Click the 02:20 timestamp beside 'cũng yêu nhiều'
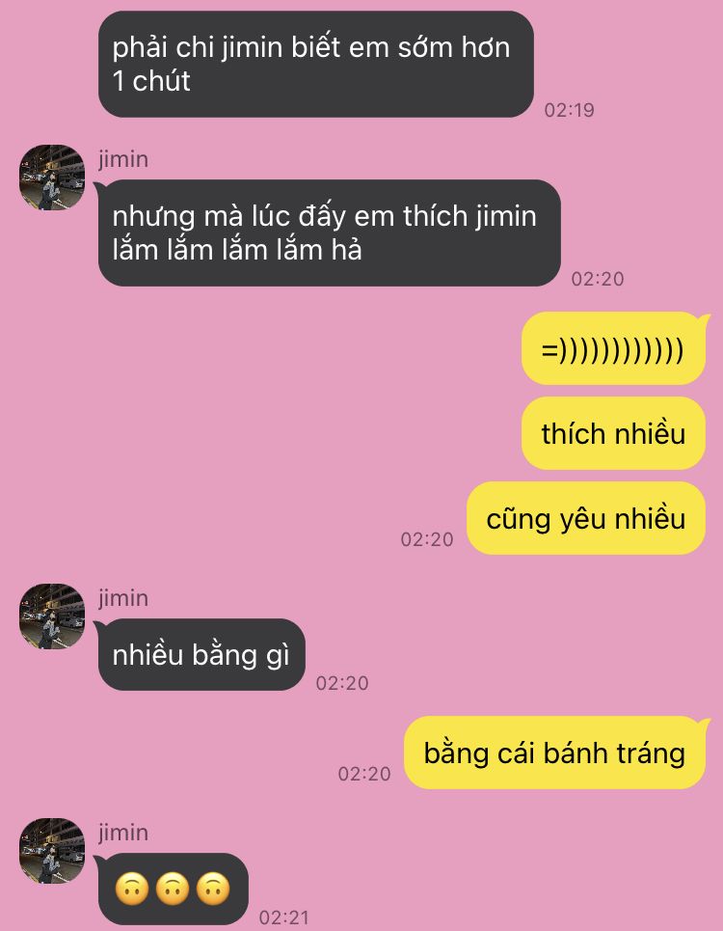The height and width of the screenshot is (931, 723). [427, 539]
